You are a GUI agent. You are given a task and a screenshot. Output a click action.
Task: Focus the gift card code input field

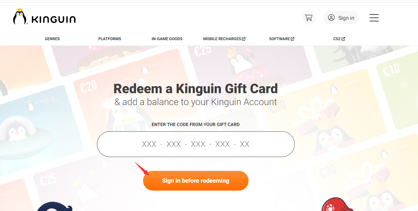click(x=195, y=144)
